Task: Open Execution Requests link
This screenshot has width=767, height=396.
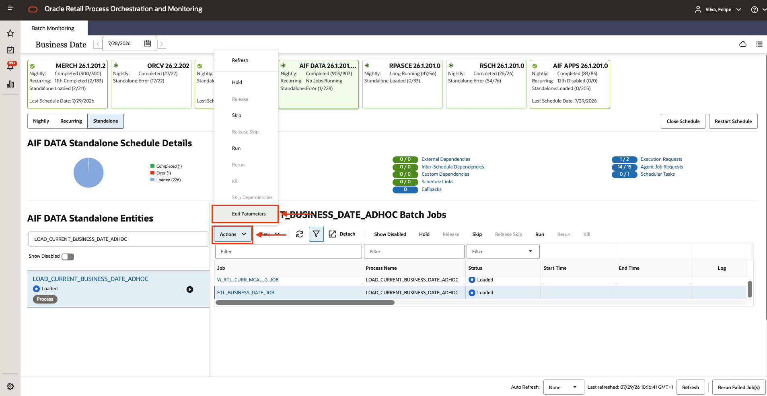Action: (661, 159)
